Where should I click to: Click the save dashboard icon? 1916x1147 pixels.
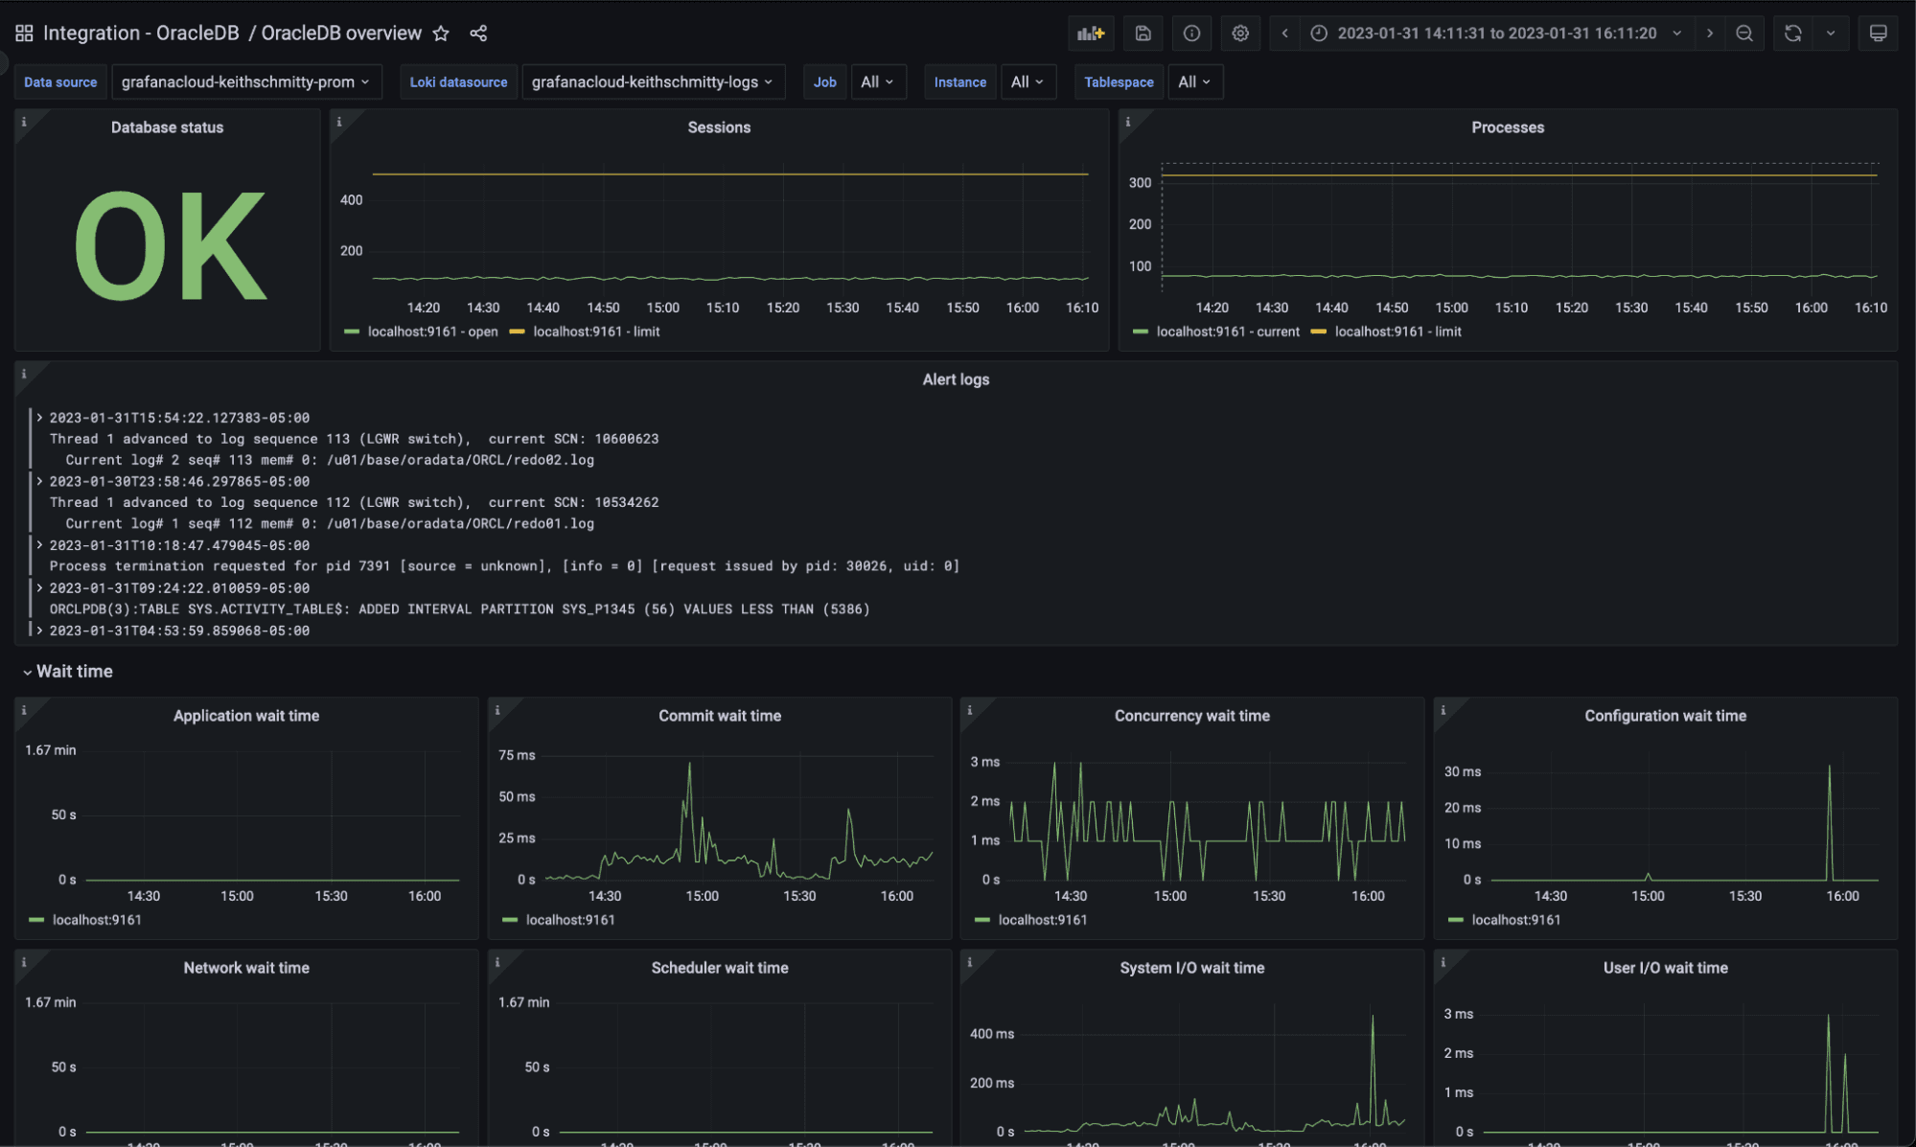[x=1143, y=33]
